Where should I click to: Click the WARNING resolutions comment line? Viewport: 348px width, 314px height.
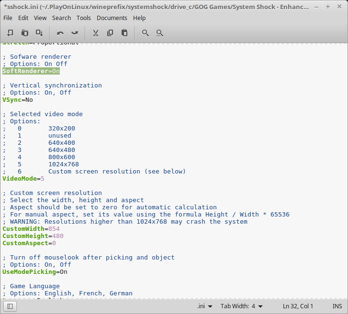coord(125,222)
